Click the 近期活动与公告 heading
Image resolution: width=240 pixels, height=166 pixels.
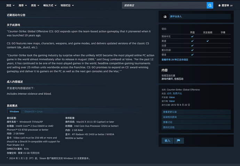16,15
